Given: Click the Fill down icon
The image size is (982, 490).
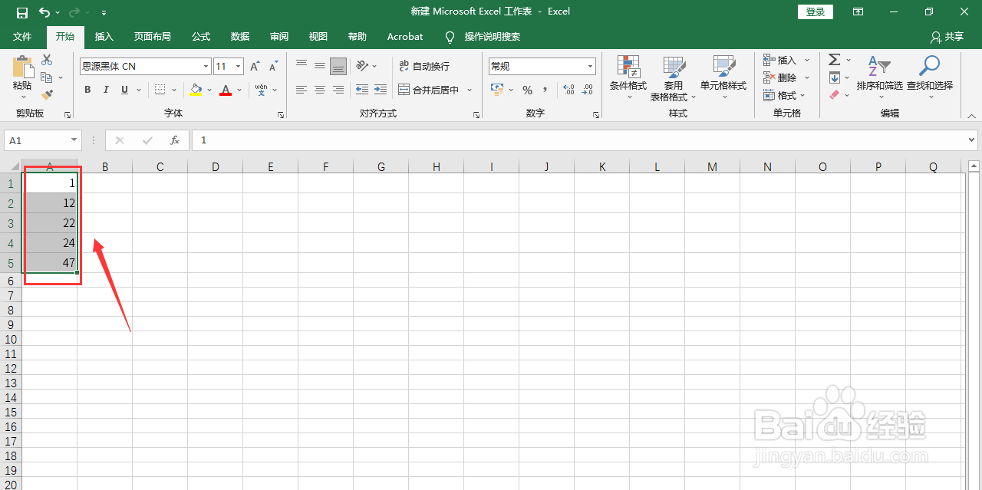Looking at the screenshot, I should [835, 77].
